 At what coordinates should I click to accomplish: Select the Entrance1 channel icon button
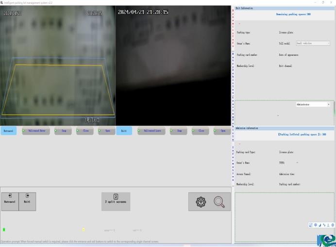coord(10,201)
